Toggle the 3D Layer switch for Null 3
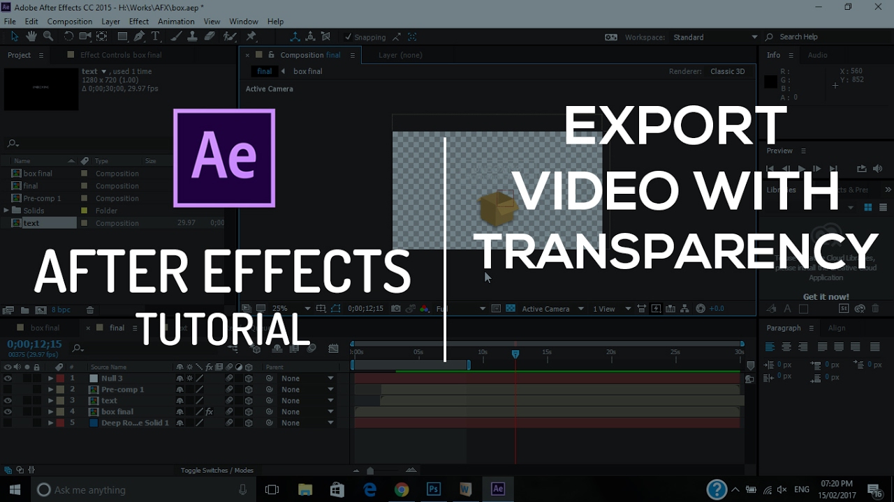 tap(249, 379)
